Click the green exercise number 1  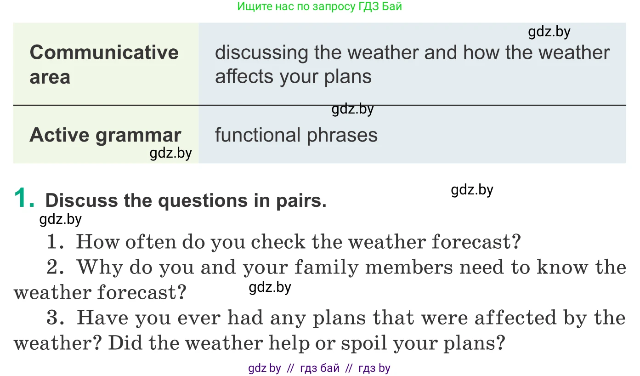tap(24, 199)
